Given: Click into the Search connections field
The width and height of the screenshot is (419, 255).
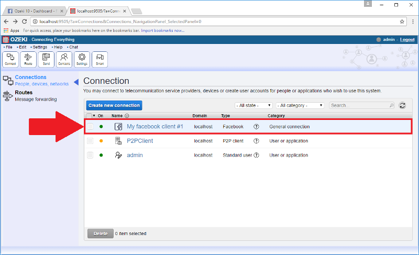Looking at the screenshot, I should click(359, 105).
